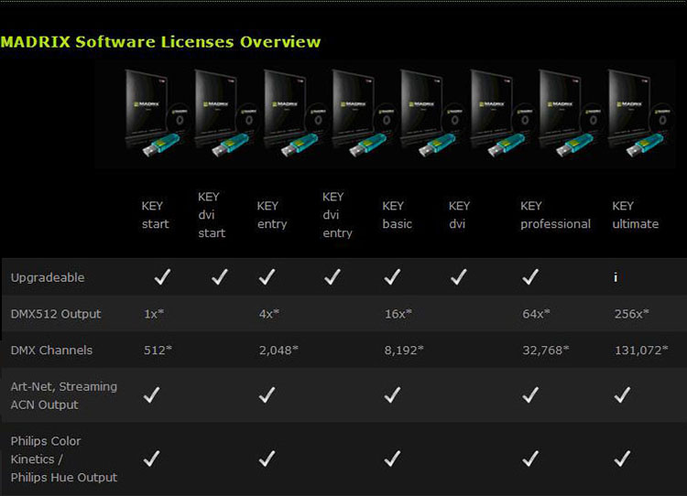Select the 'KEY ultimate' column header
This screenshot has width=687, height=496.
[x=636, y=215]
